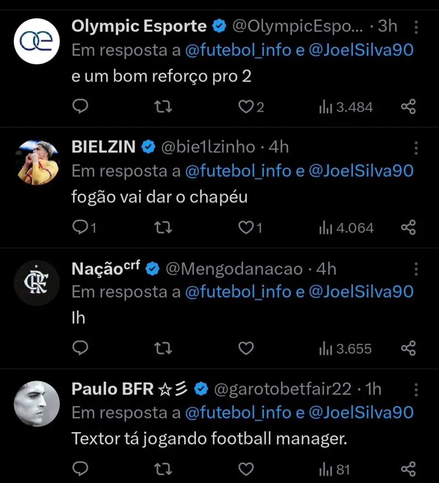Retweet the Olympic Esporte reply
Viewport: 439px width, 483px height.
tap(163, 107)
